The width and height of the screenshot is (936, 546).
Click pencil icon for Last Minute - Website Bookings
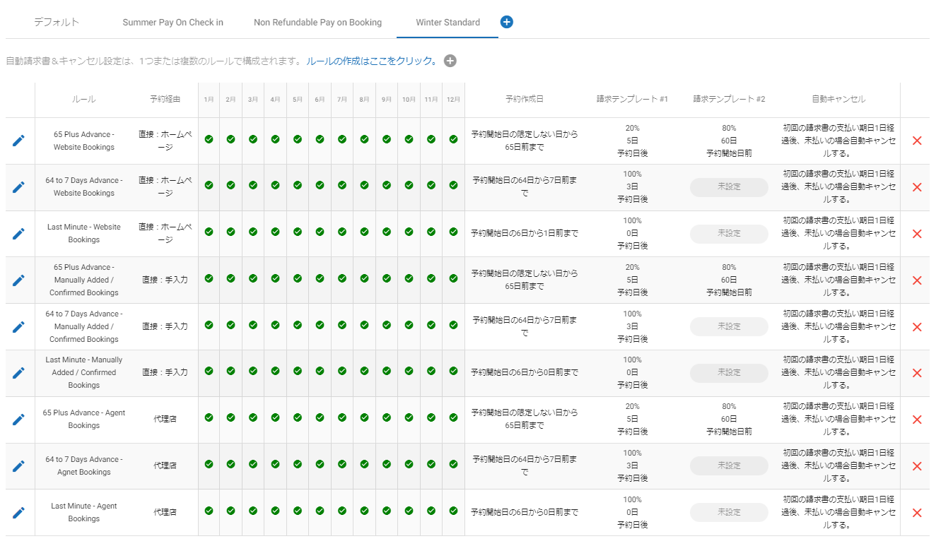click(18, 234)
